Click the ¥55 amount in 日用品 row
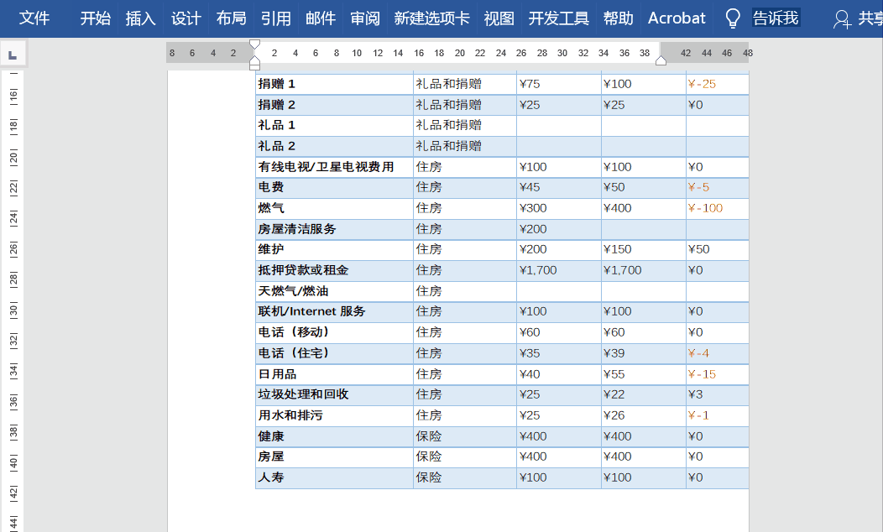 click(614, 374)
